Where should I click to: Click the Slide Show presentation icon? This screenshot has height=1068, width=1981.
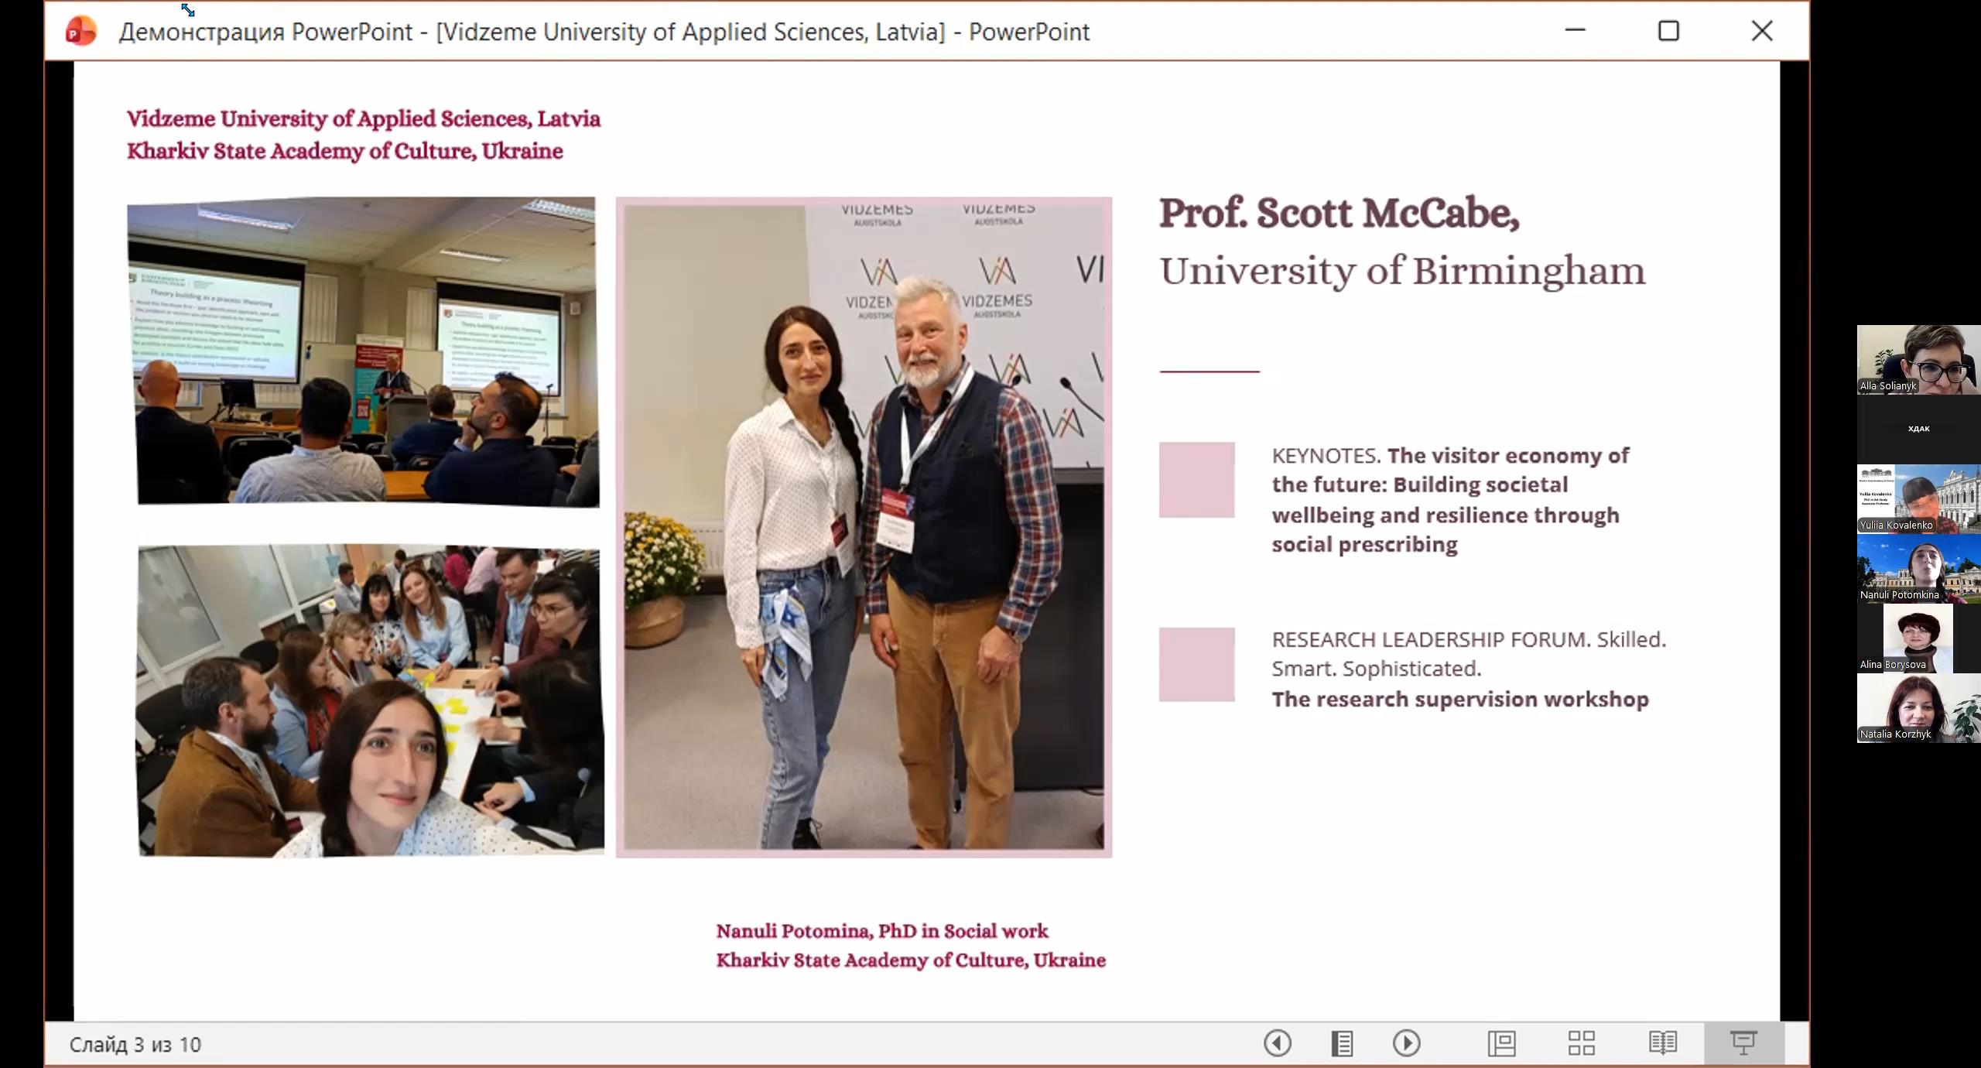pos(1743,1043)
